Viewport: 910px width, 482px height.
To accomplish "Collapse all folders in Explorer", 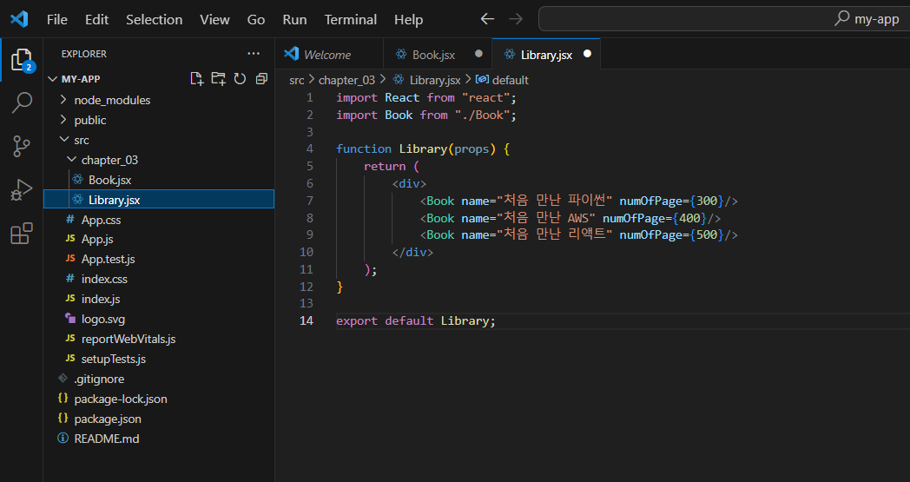I will [x=261, y=79].
